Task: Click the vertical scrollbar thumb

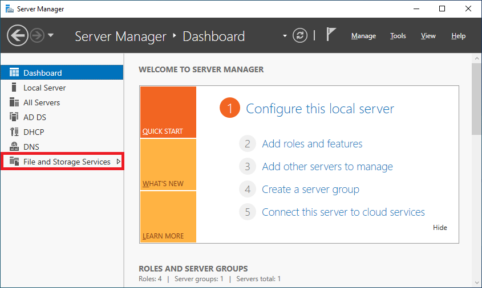Action: (x=477, y=99)
